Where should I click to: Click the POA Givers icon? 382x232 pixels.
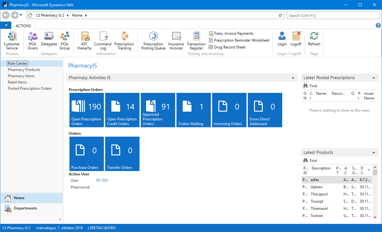point(33,41)
